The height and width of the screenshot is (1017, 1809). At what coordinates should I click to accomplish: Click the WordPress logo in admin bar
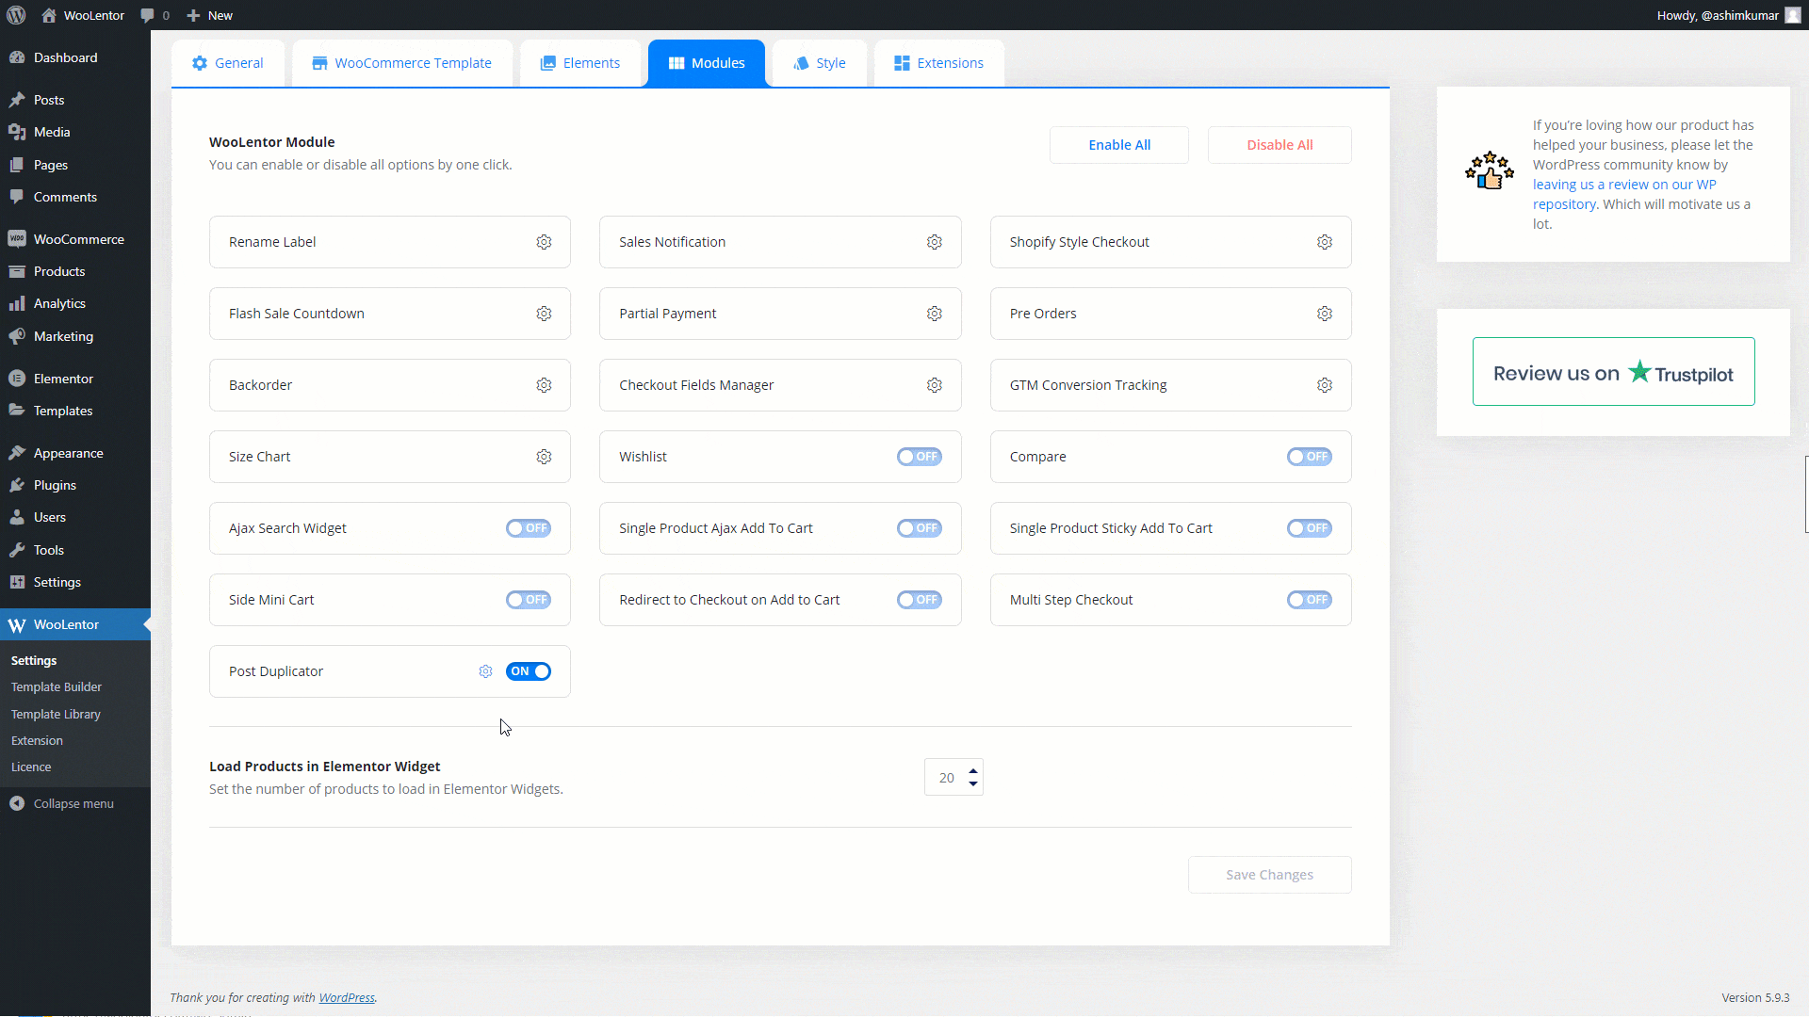tap(16, 15)
